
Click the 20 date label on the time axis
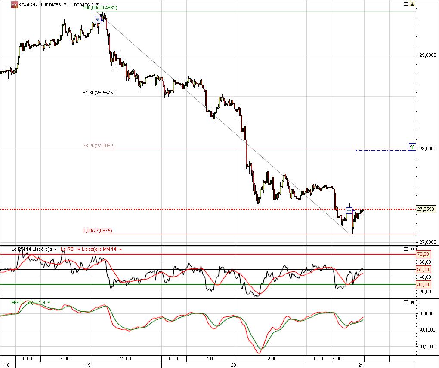234,365
